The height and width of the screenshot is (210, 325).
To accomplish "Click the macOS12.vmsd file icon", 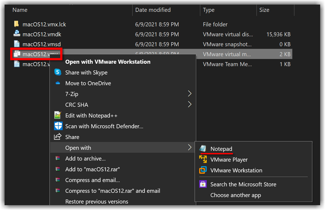I will [17, 44].
